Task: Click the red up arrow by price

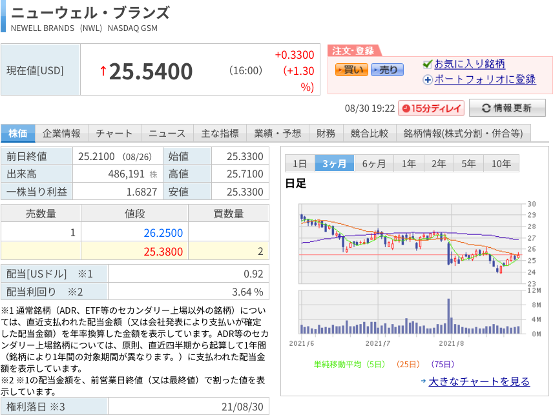Action: (103, 71)
